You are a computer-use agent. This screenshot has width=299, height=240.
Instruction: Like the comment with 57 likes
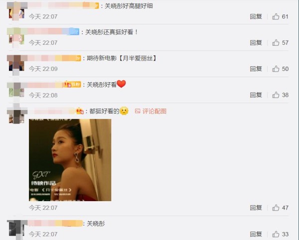pyautogui.click(x=276, y=43)
